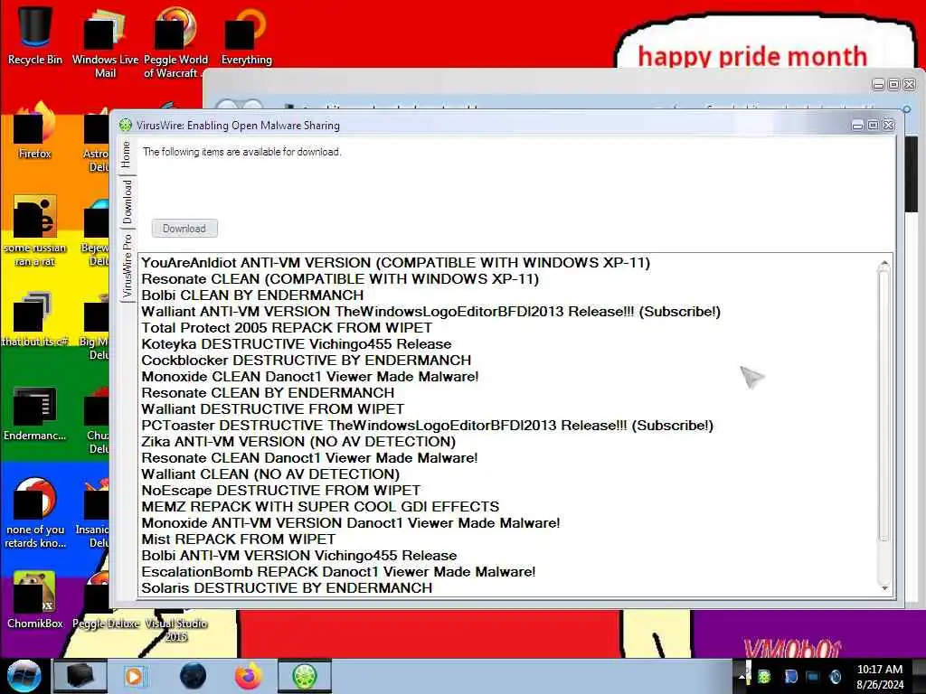Click the black box app taskbar button

coord(80,676)
